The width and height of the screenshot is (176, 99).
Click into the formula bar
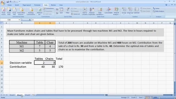103,20
